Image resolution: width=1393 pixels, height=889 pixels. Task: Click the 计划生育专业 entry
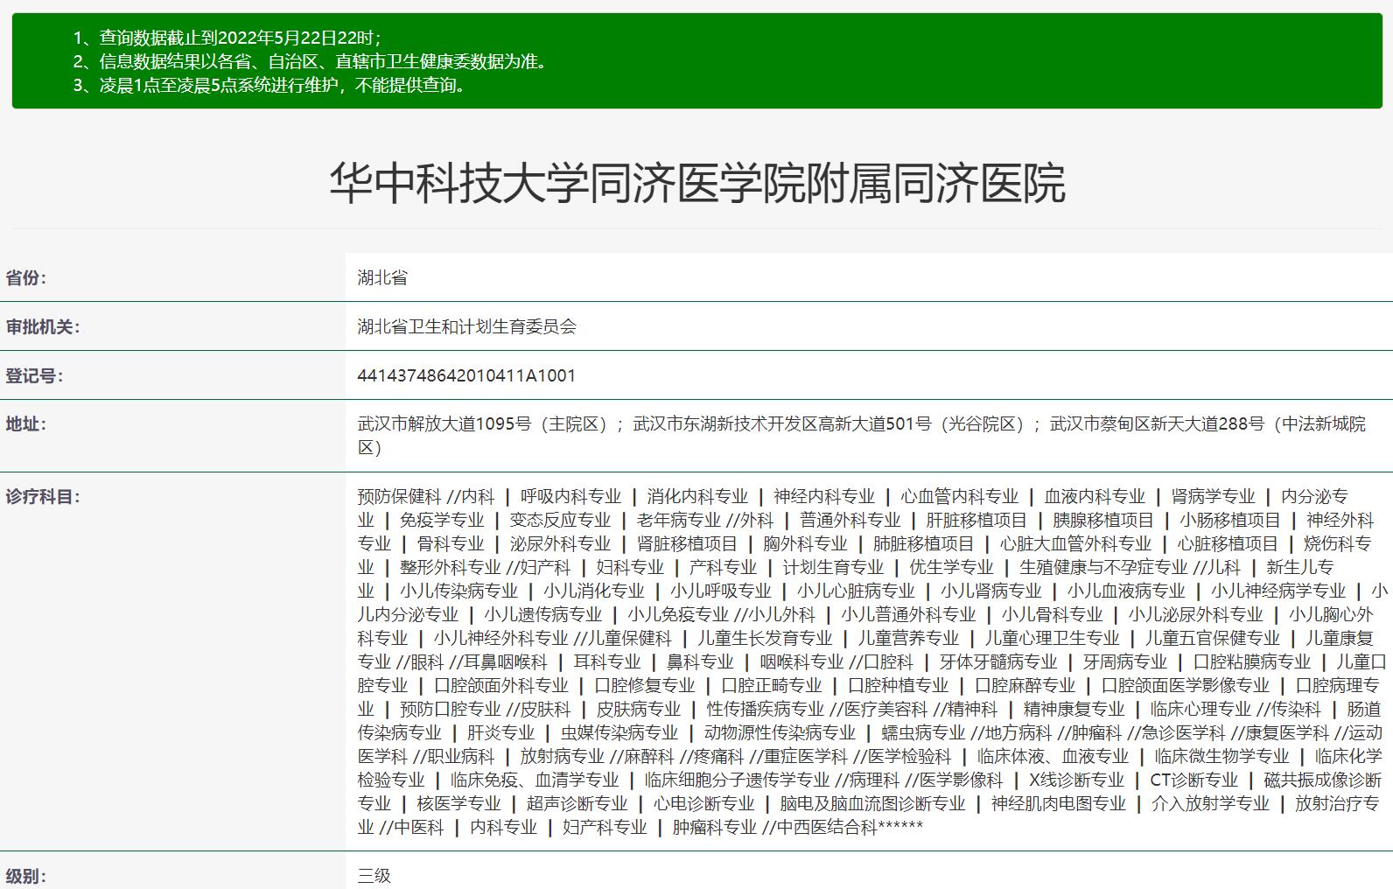[833, 568]
